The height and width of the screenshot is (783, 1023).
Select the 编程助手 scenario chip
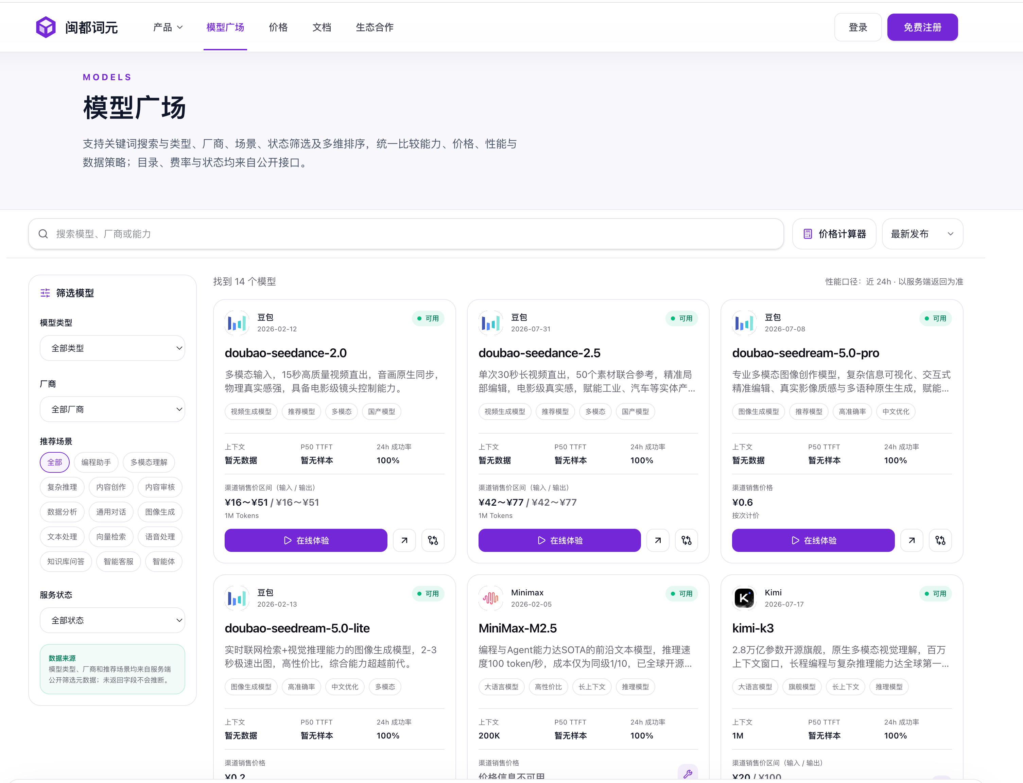[x=96, y=462]
